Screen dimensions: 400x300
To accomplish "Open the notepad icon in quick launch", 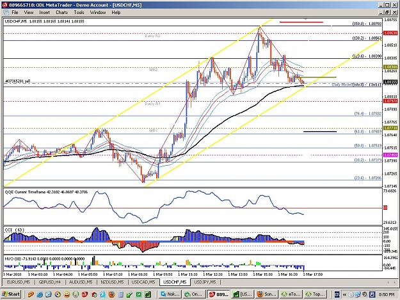I will (x=121, y=295).
